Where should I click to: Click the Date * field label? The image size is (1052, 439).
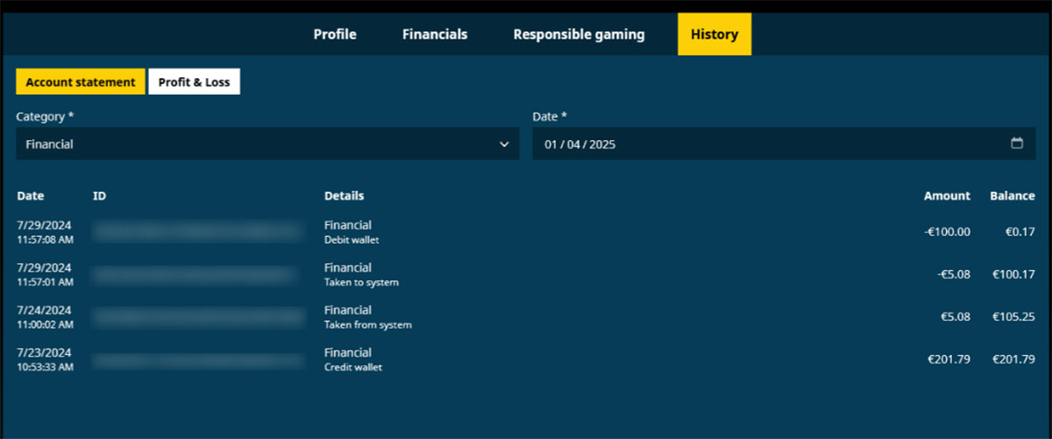550,116
